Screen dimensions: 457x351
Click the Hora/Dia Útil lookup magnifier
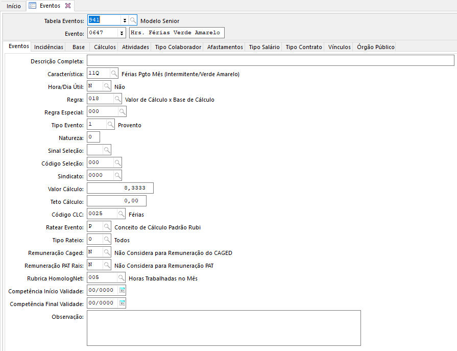click(107, 86)
